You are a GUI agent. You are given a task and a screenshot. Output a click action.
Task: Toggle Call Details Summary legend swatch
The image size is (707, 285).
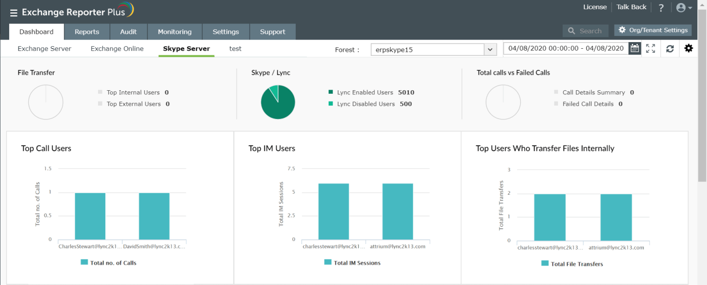556,93
